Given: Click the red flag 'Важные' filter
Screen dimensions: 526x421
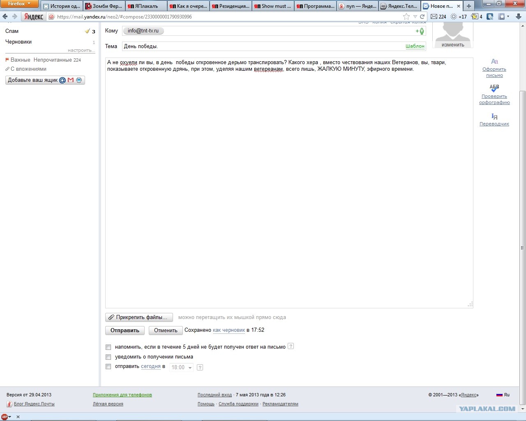Looking at the screenshot, I should coord(18,60).
